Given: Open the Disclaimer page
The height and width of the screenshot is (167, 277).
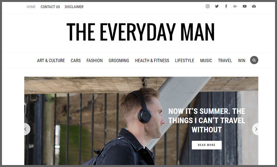Looking at the screenshot, I should [x=74, y=7].
